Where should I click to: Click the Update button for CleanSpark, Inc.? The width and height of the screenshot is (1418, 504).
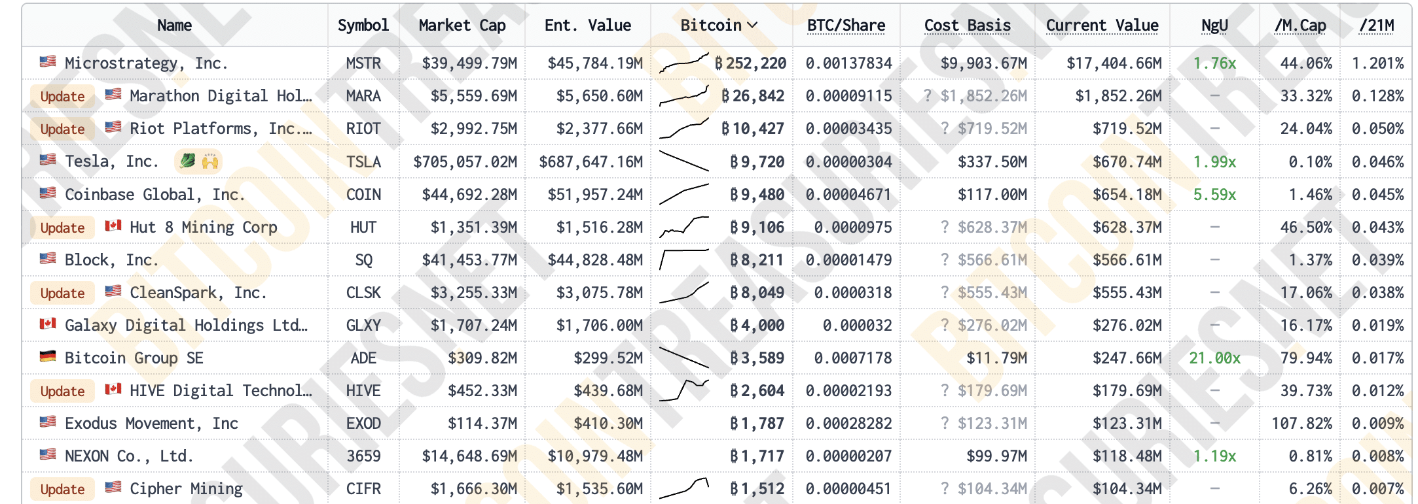62,294
